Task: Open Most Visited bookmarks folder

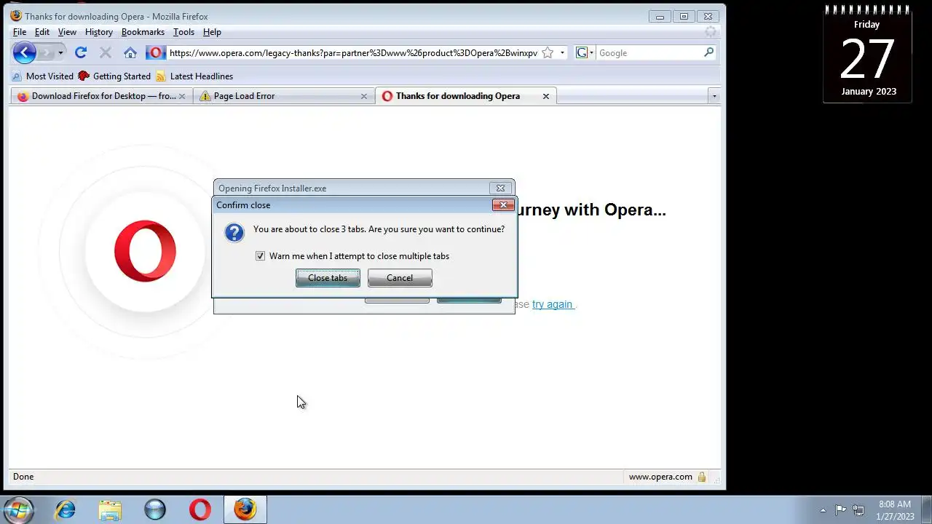Action: (x=43, y=76)
